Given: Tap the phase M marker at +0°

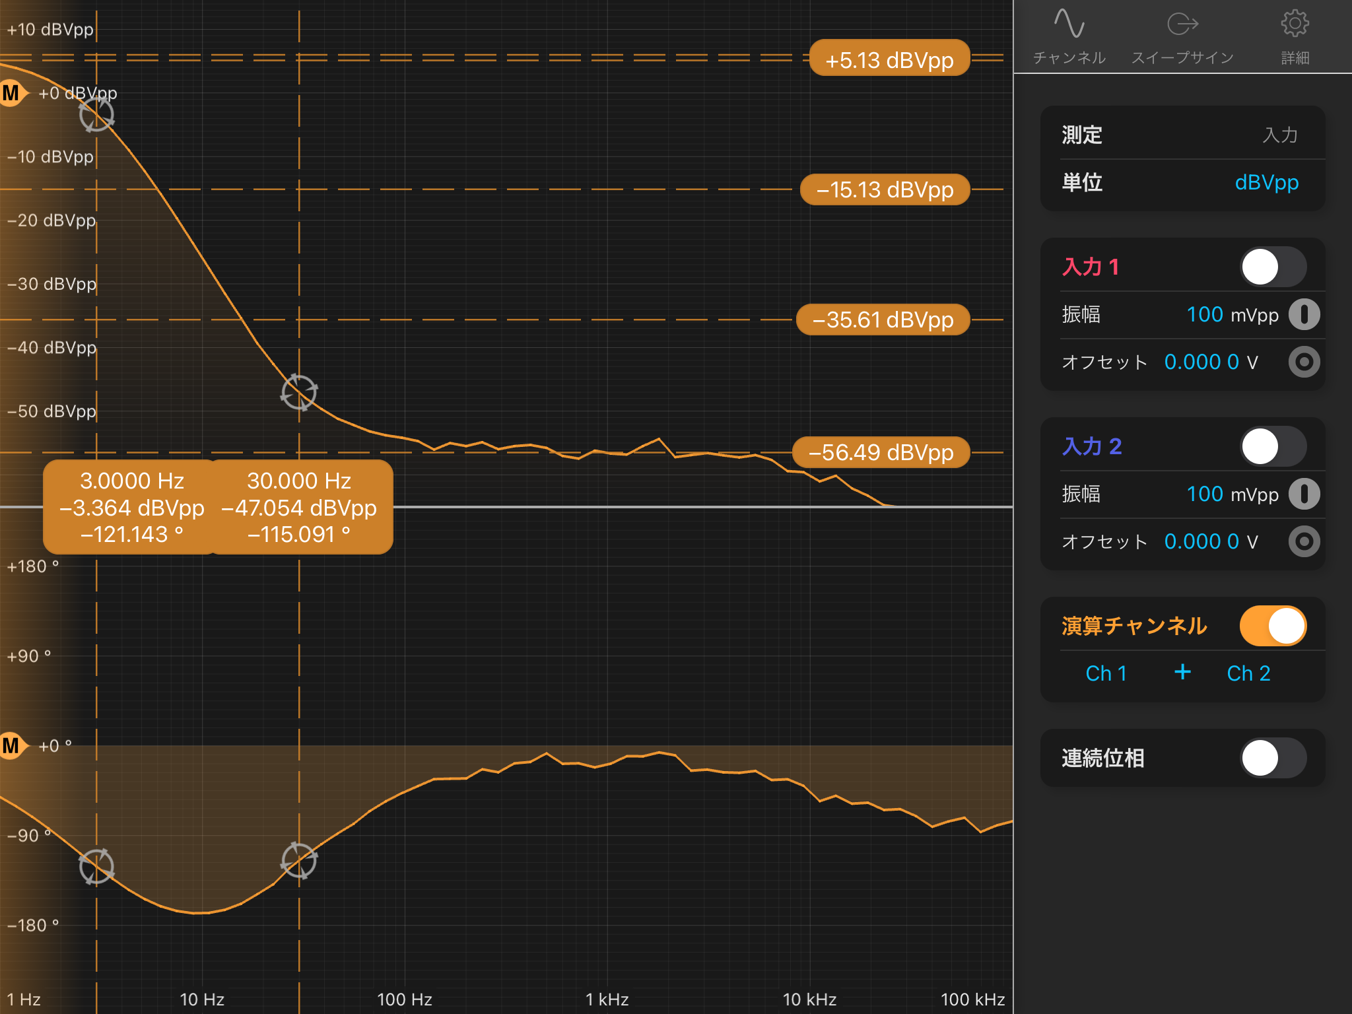Looking at the screenshot, I should point(13,746).
